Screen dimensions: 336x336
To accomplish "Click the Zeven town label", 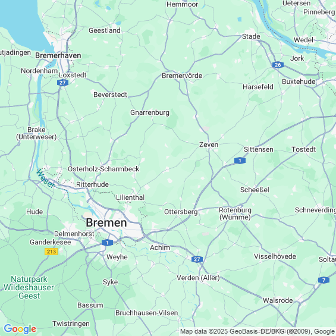I will tap(209, 145).
